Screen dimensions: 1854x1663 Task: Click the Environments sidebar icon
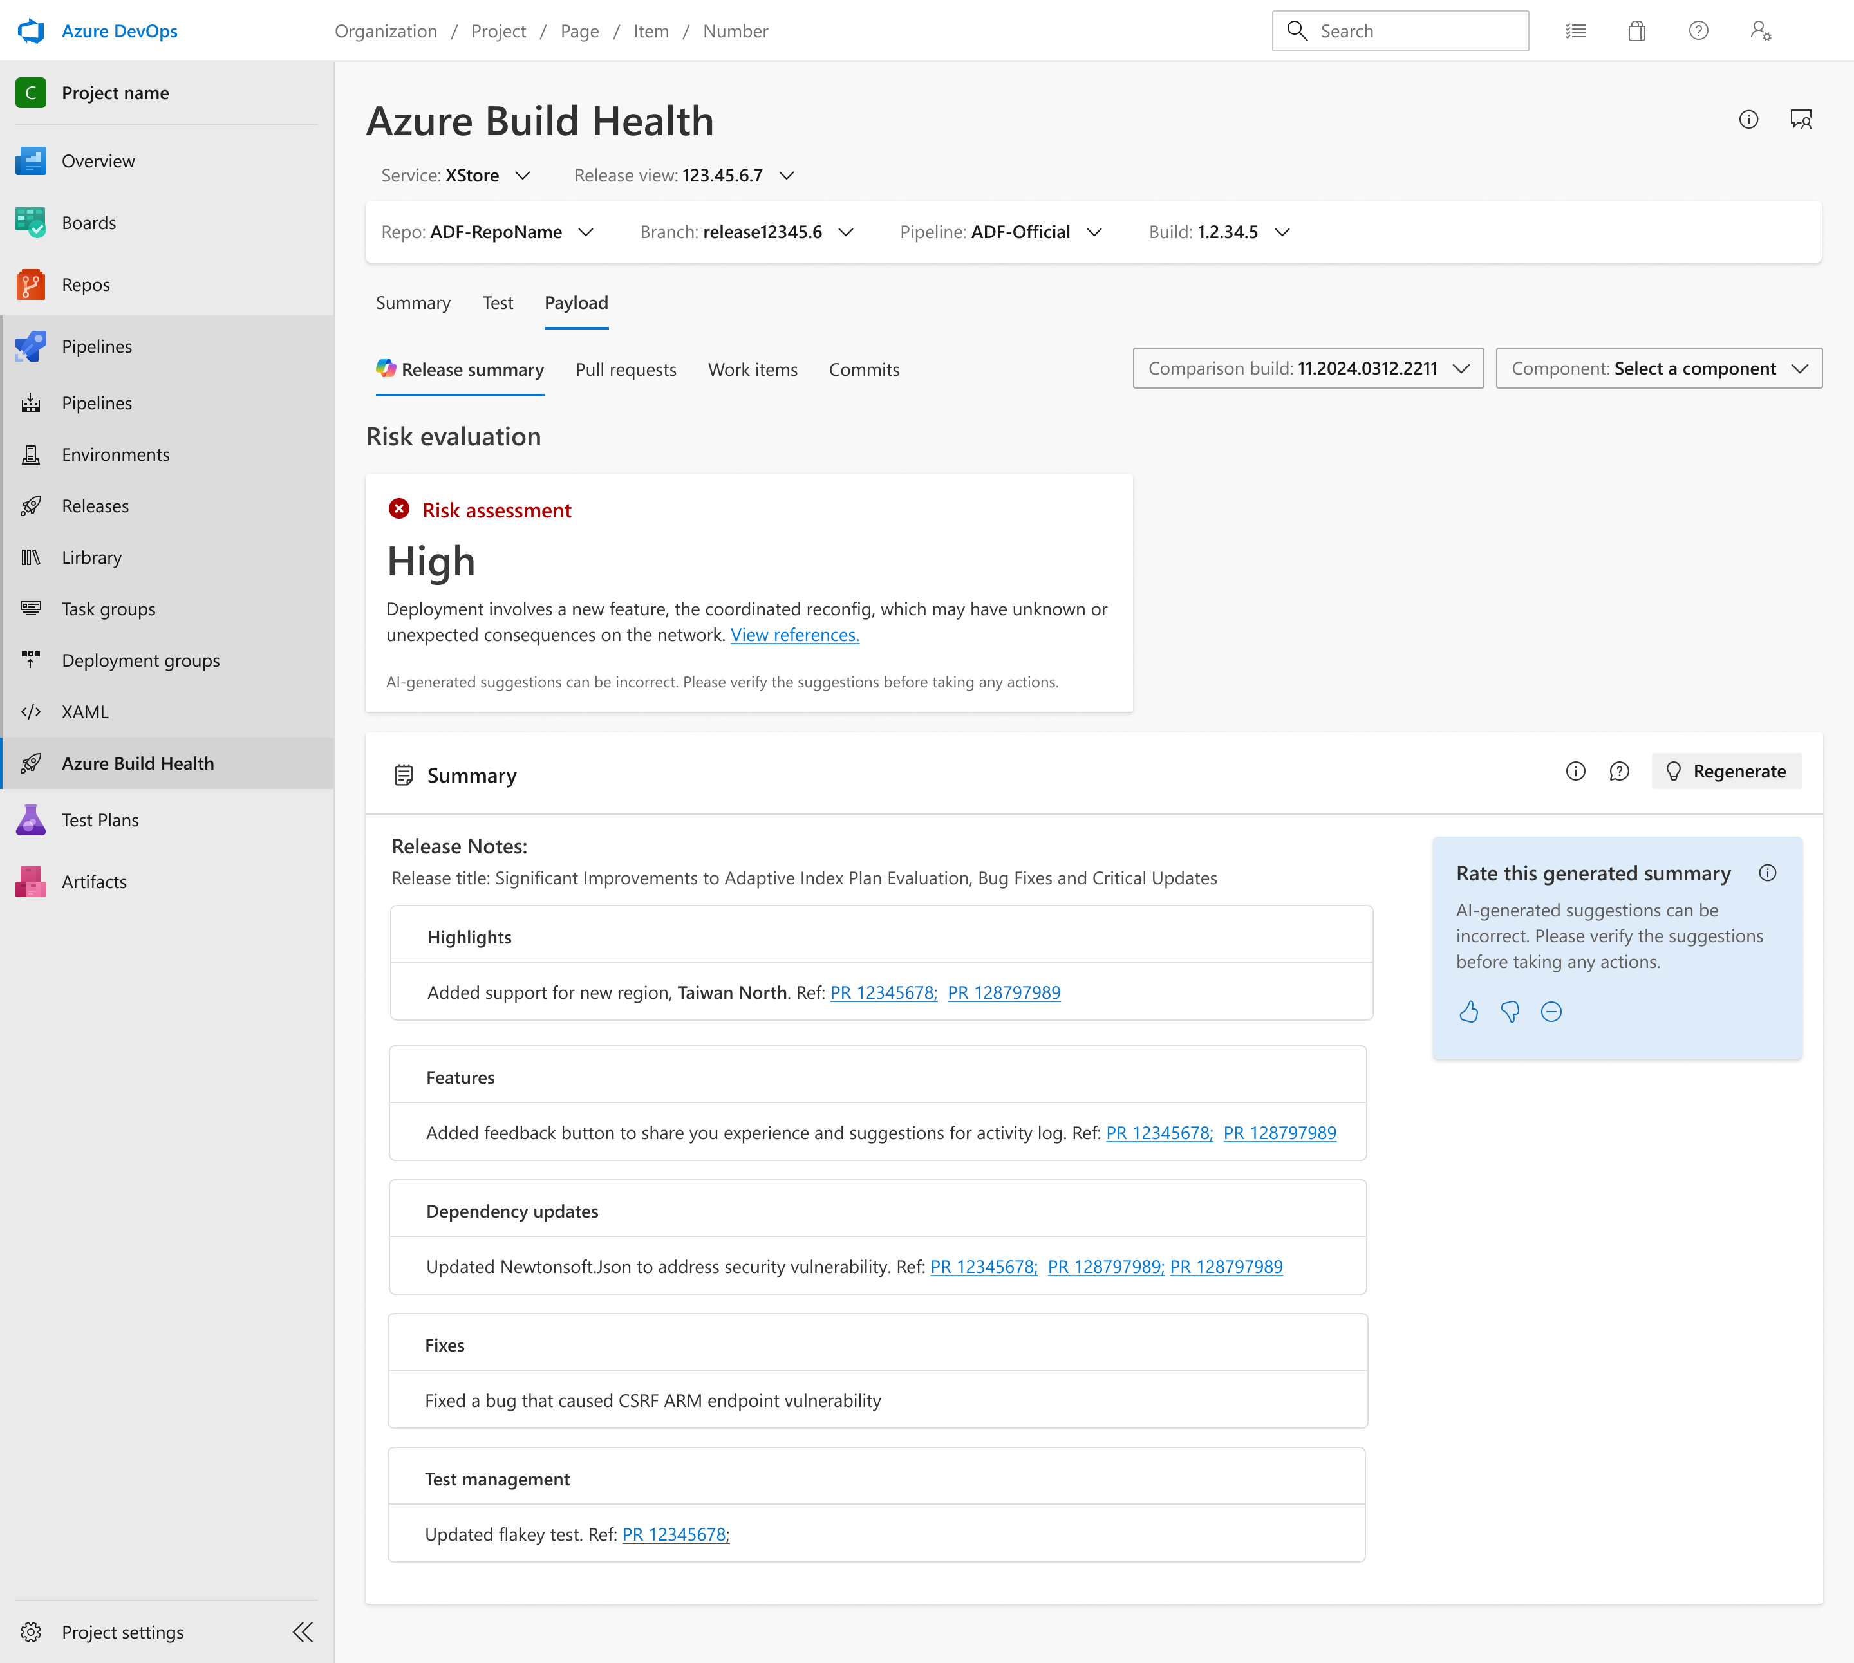coord(31,455)
